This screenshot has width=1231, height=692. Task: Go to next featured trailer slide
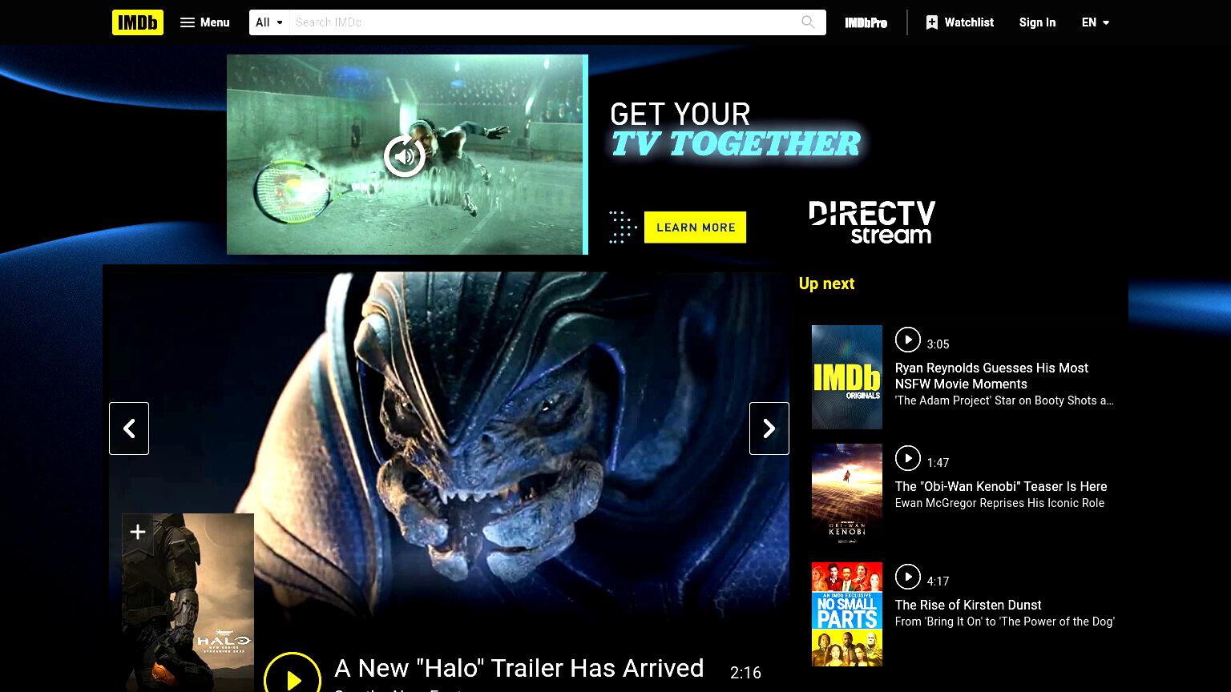(x=769, y=428)
